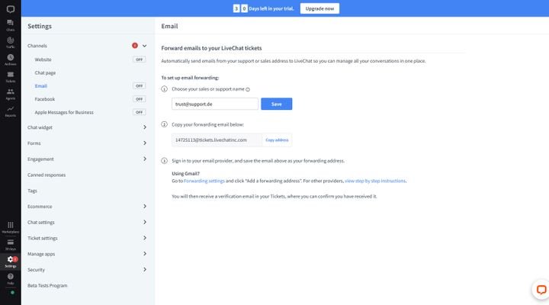Viewport: 549px width, 305px height.
Task: Open Tags settings
Action: click(32, 191)
